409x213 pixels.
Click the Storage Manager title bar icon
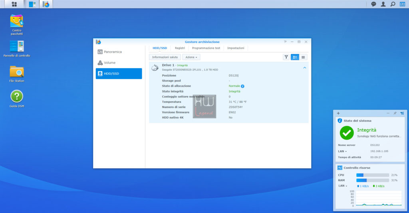tap(98, 42)
